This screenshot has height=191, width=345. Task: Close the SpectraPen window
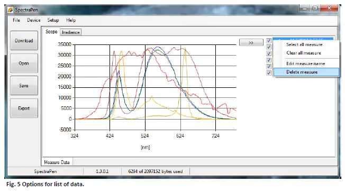pos(329,8)
